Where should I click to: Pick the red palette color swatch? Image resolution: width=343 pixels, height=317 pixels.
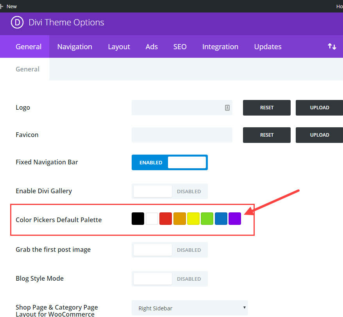tap(166, 219)
